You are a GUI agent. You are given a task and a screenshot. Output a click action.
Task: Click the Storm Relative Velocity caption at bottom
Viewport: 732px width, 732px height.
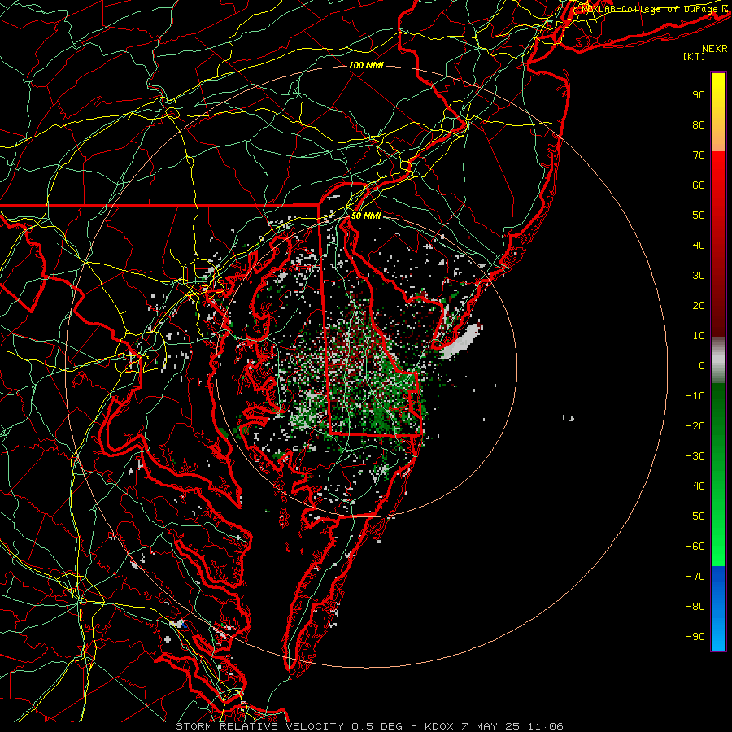pyautogui.click(x=369, y=726)
